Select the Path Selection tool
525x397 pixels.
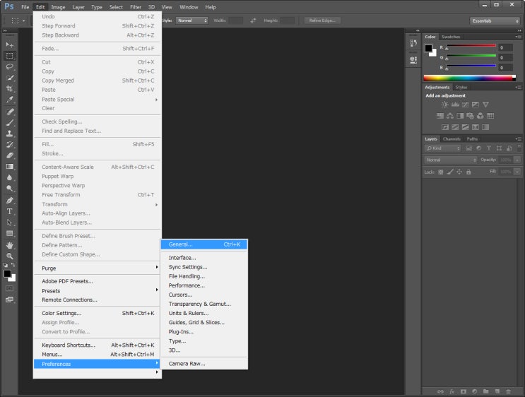tap(10, 223)
